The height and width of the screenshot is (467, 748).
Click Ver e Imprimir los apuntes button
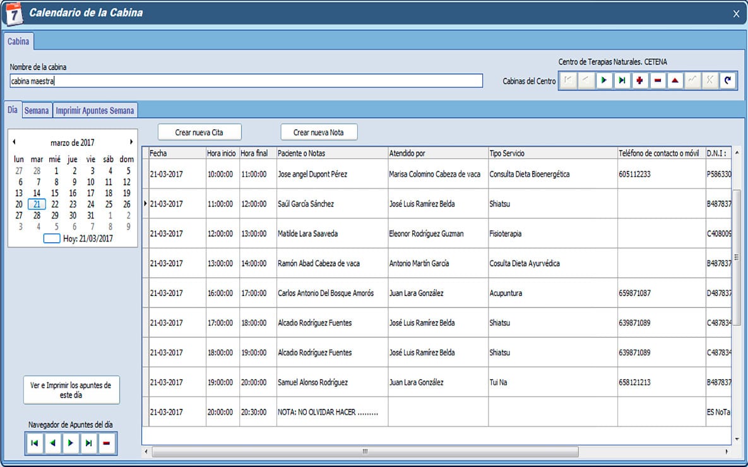(x=71, y=390)
